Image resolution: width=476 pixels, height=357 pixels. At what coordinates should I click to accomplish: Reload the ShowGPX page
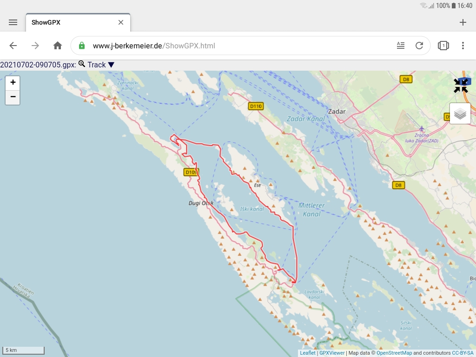coord(419,46)
